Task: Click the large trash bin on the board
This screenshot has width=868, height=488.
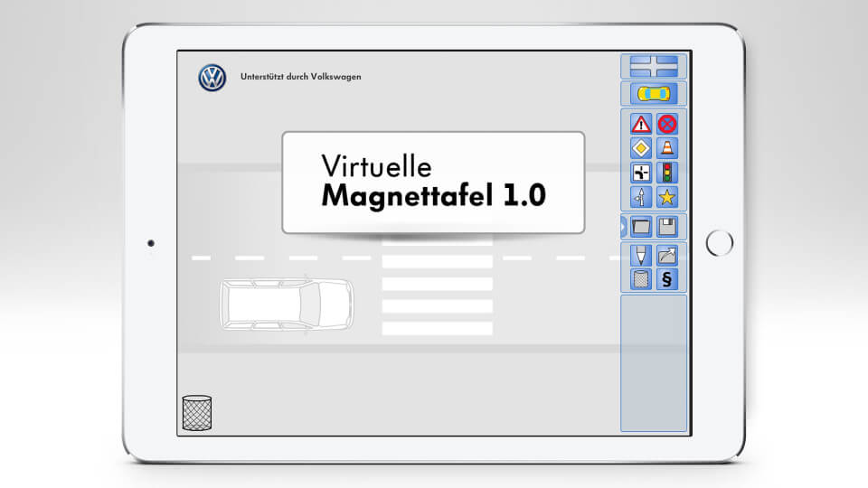Action: [x=196, y=413]
